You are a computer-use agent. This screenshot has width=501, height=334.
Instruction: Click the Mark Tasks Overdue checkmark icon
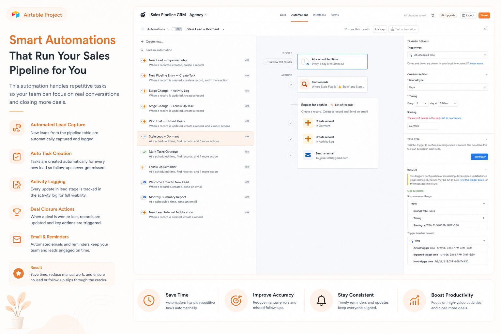coord(144,152)
